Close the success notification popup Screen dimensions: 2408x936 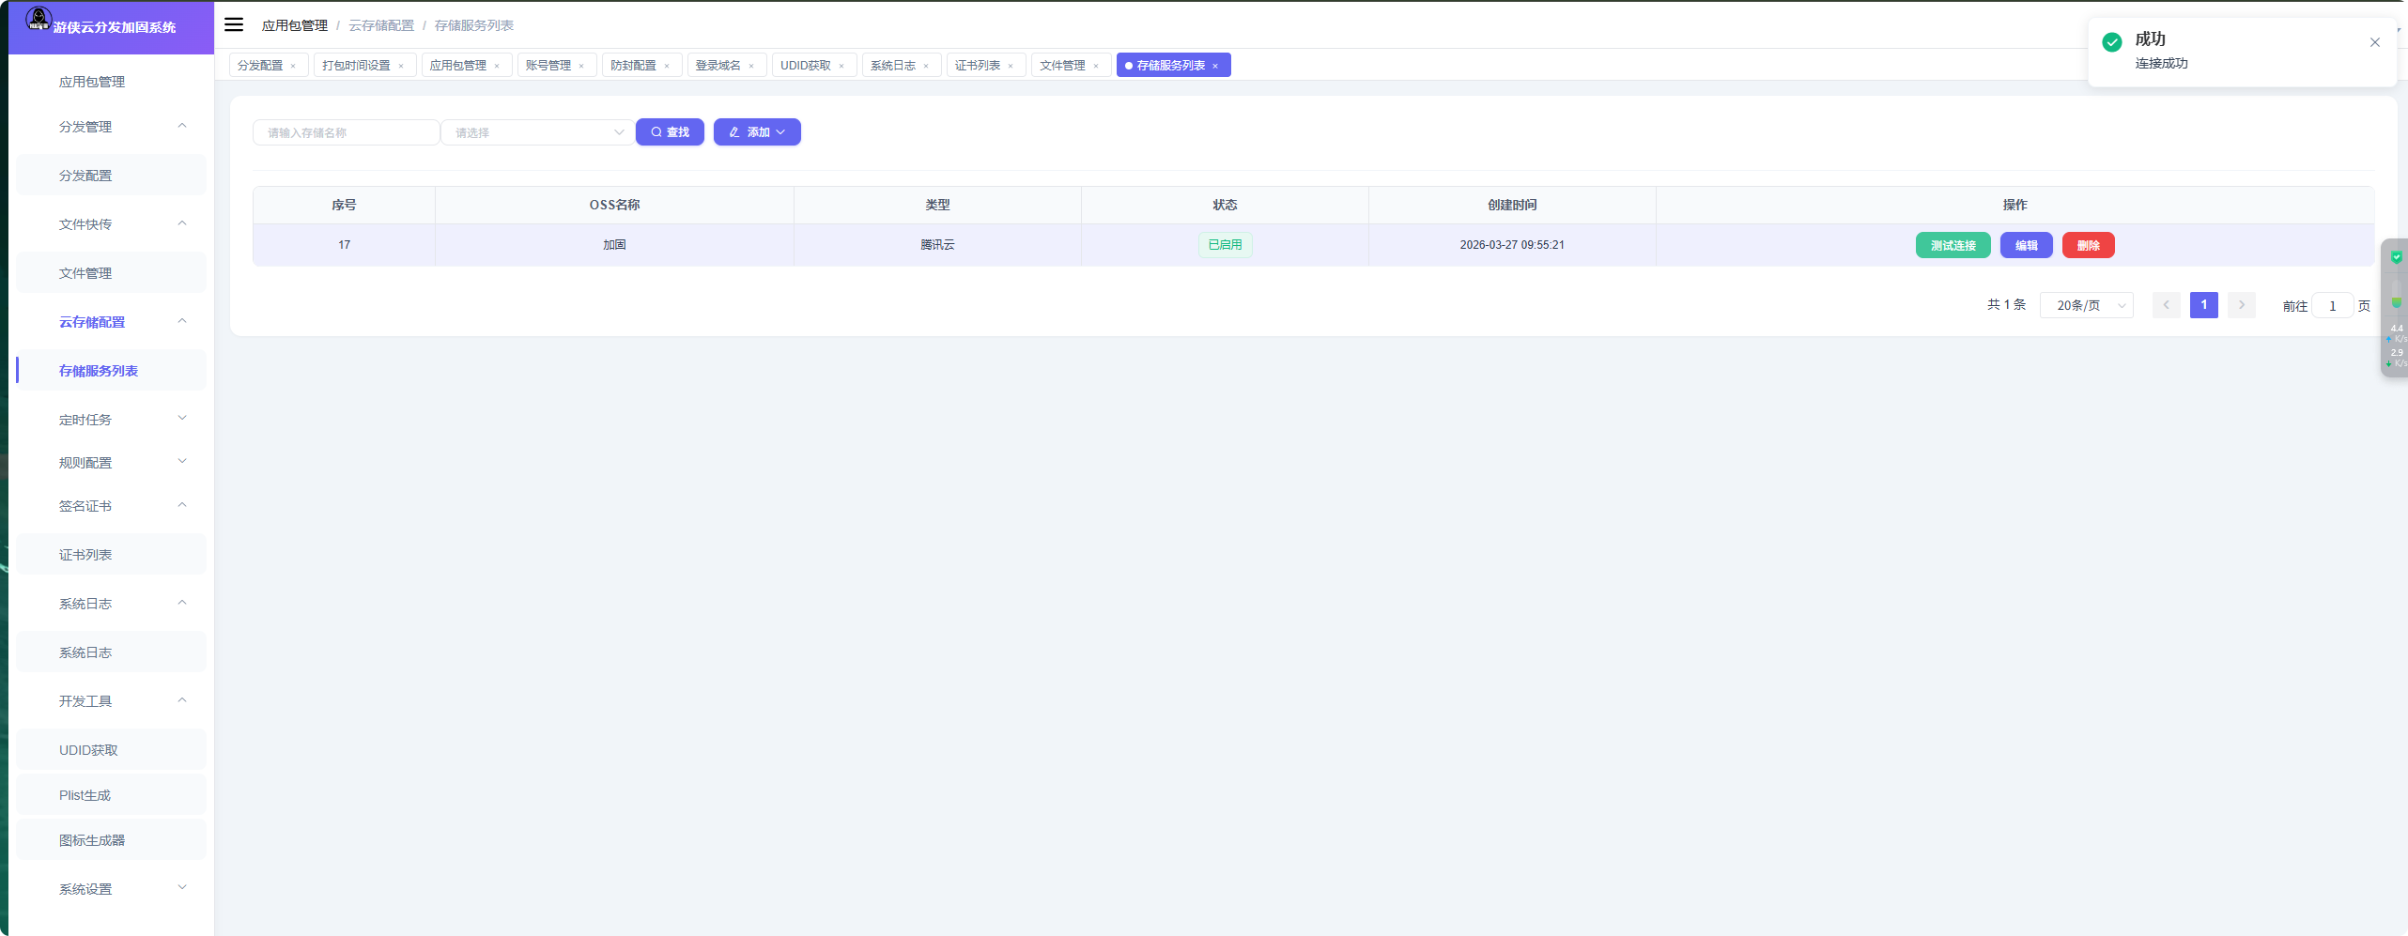tap(2374, 42)
